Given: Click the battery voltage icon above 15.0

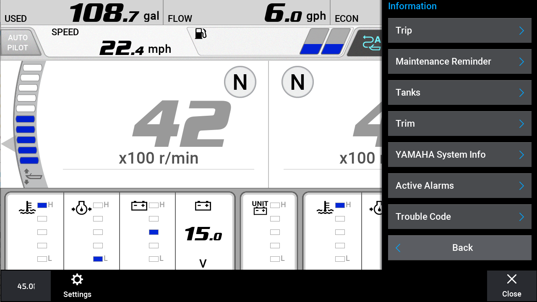Looking at the screenshot, I should click(x=203, y=206).
